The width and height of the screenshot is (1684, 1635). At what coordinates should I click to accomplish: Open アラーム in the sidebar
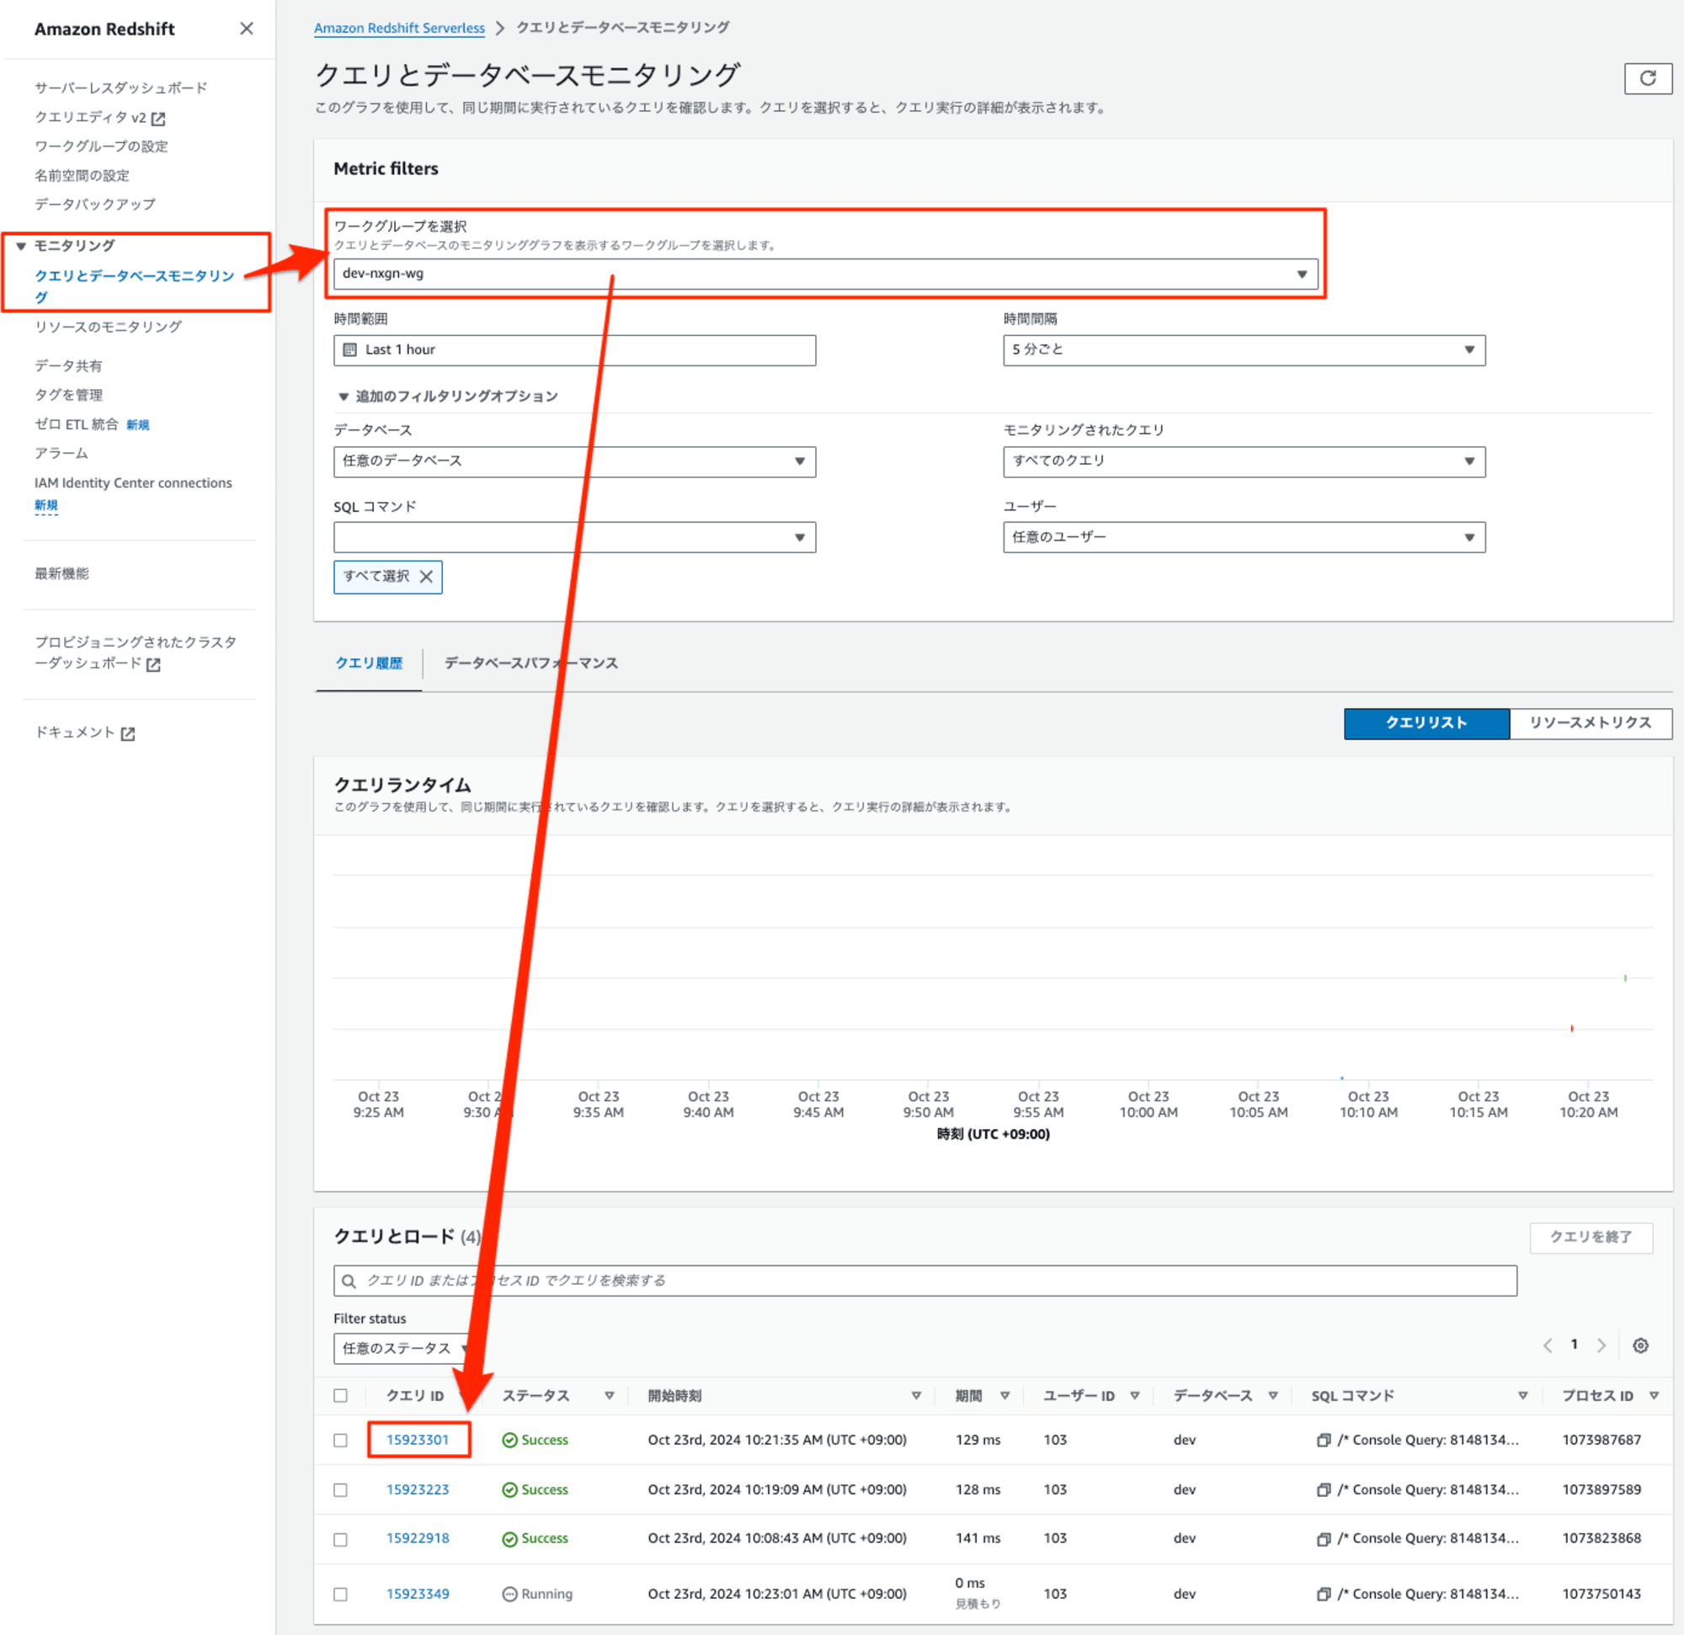[61, 453]
